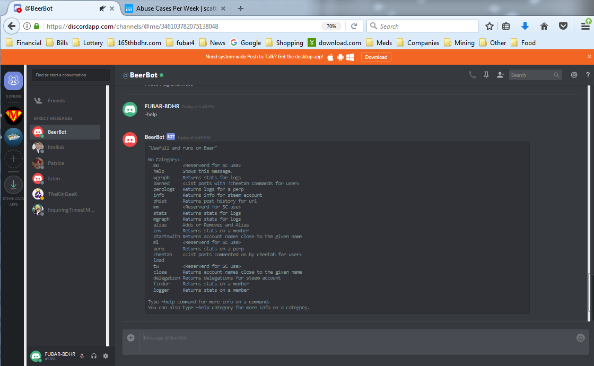Image resolution: width=594 pixels, height=366 pixels.
Task: Open the 165thbdhr.com bookmarks folder
Action: tap(135, 43)
